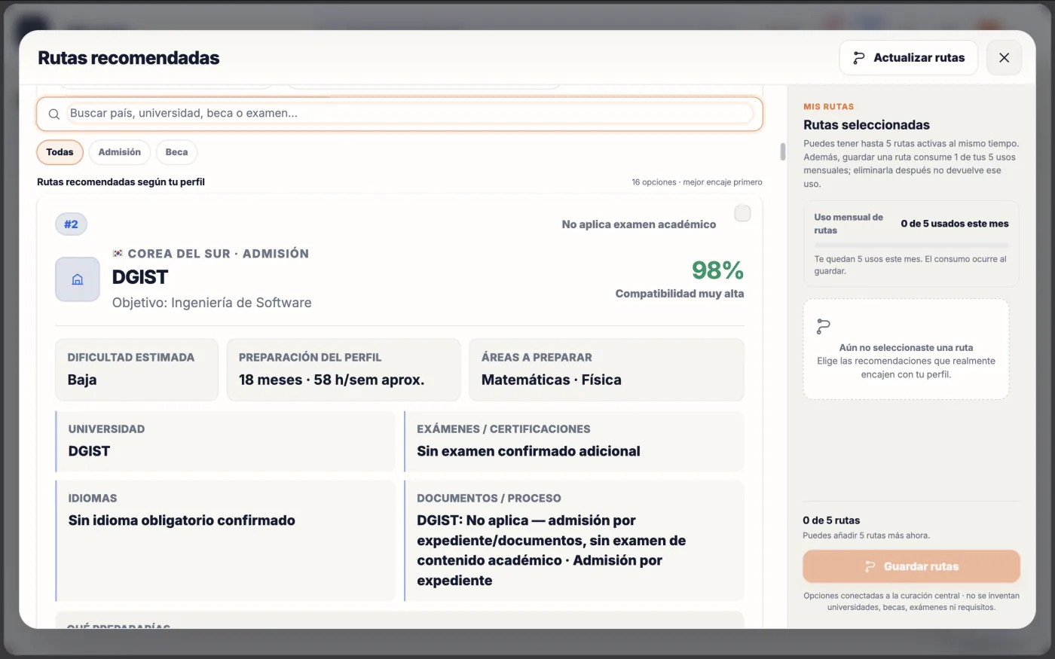Click DGIST under the Universidad heading
The image size is (1055, 659).
click(89, 451)
